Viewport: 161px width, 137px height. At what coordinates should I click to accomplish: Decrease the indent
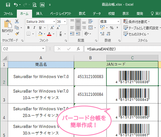click(72, 34)
